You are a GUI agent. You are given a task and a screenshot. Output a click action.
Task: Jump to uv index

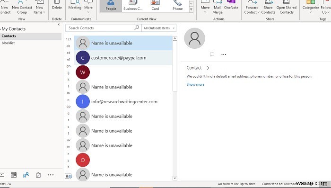69,140
